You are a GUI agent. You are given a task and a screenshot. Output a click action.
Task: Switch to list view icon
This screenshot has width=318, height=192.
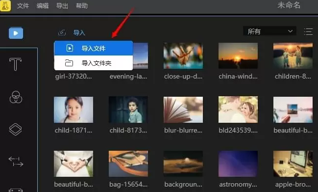click(x=308, y=32)
